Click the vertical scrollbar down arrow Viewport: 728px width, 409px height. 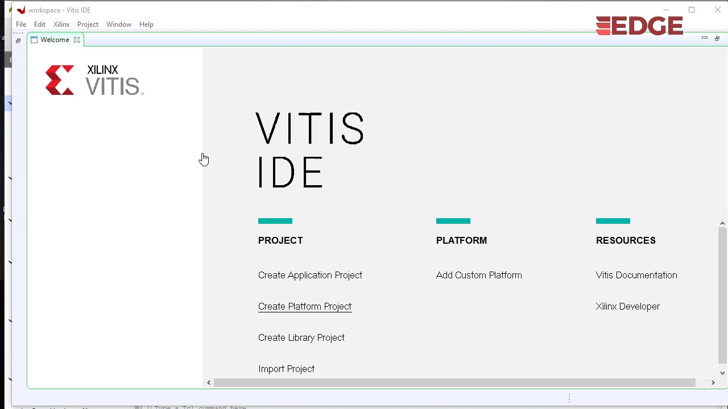point(722,373)
